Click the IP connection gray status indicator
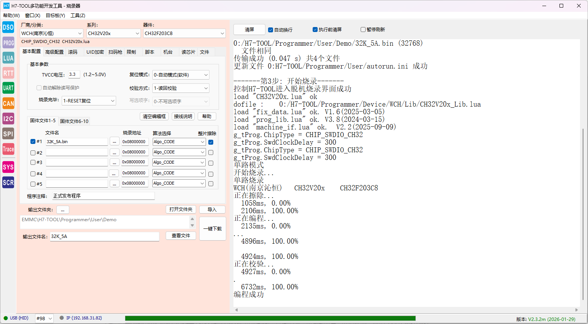The image size is (588, 324). 62,318
